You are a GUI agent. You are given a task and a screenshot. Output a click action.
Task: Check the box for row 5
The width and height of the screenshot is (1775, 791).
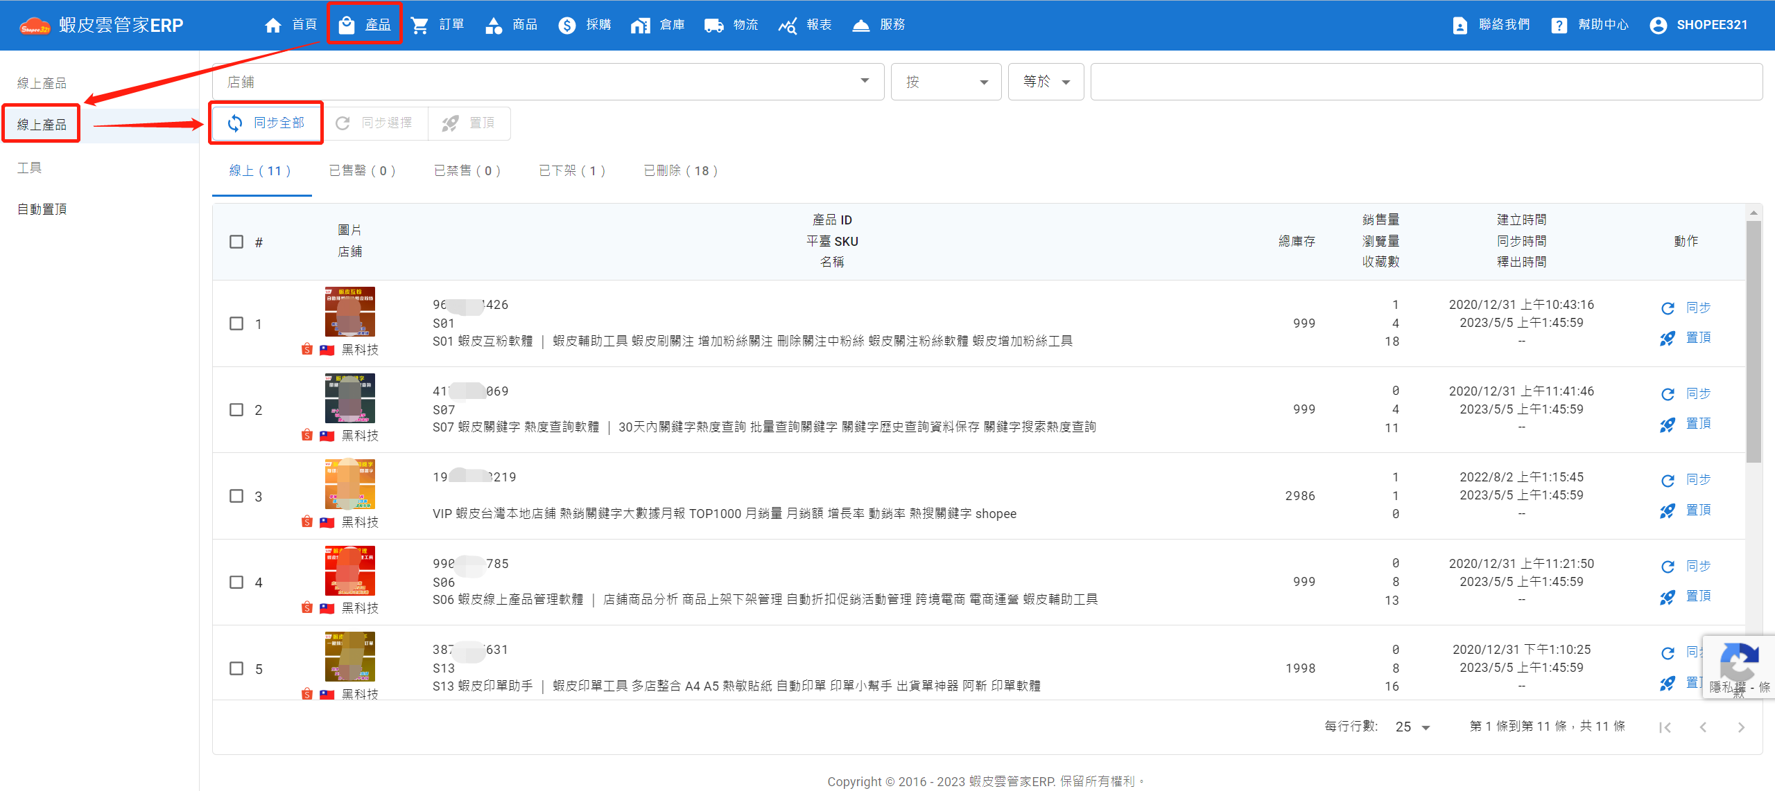(x=236, y=668)
